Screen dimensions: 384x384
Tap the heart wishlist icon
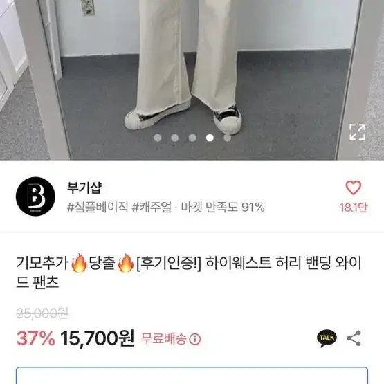(353, 188)
